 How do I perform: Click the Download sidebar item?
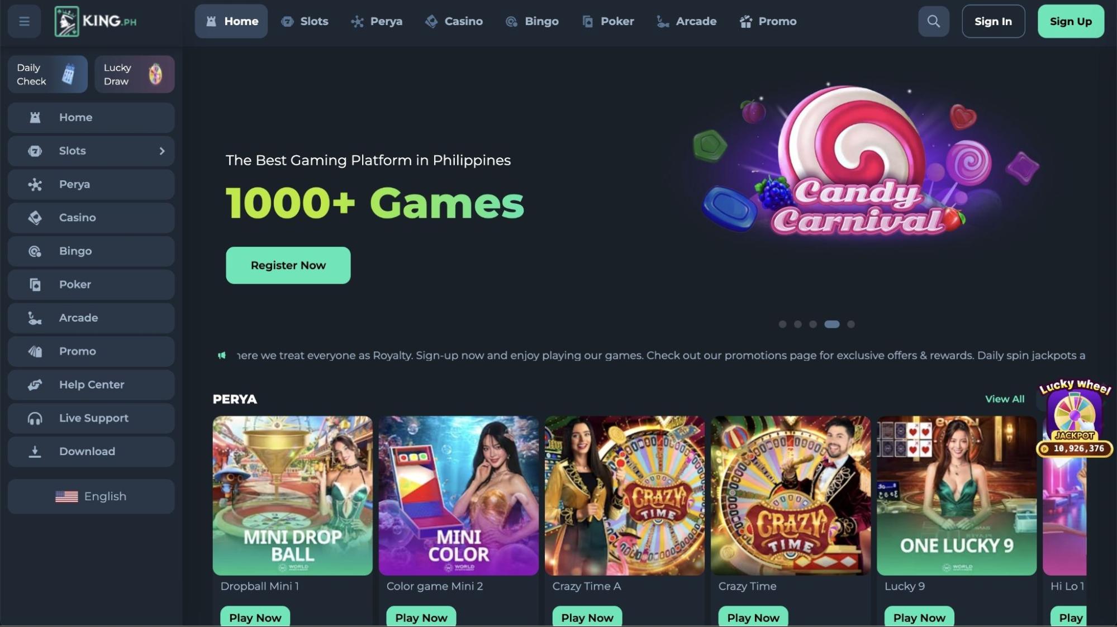tap(91, 452)
